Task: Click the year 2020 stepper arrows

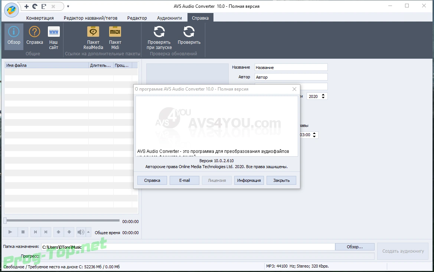Action: [323, 96]
